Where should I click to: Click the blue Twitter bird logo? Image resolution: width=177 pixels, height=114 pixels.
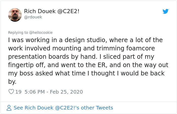click(x=165, y=11)
